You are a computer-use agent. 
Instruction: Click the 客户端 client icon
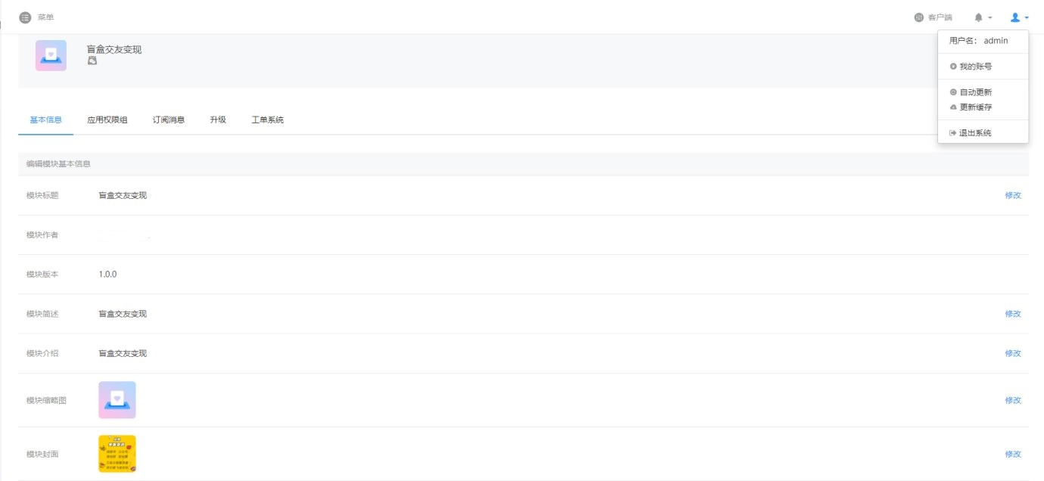[x=919, y=17]
